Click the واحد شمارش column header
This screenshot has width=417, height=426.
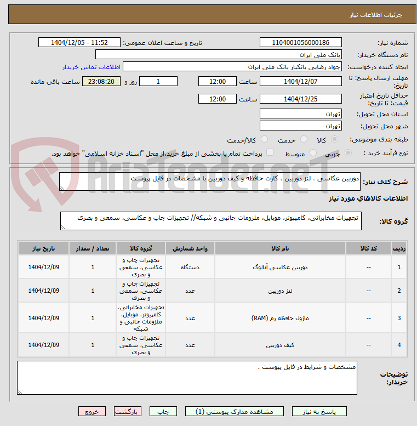pyautogui.click(x=190, y=248)
